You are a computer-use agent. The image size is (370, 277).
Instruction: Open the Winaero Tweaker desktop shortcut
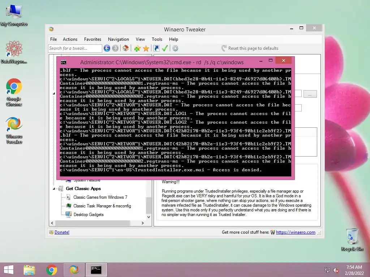(x=14, y=130)
